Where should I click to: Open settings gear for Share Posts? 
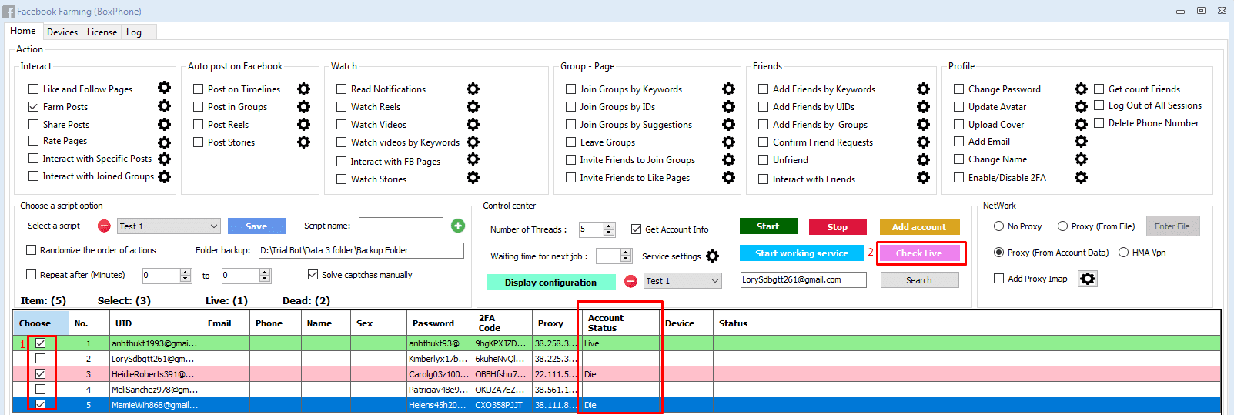point(164,124)
